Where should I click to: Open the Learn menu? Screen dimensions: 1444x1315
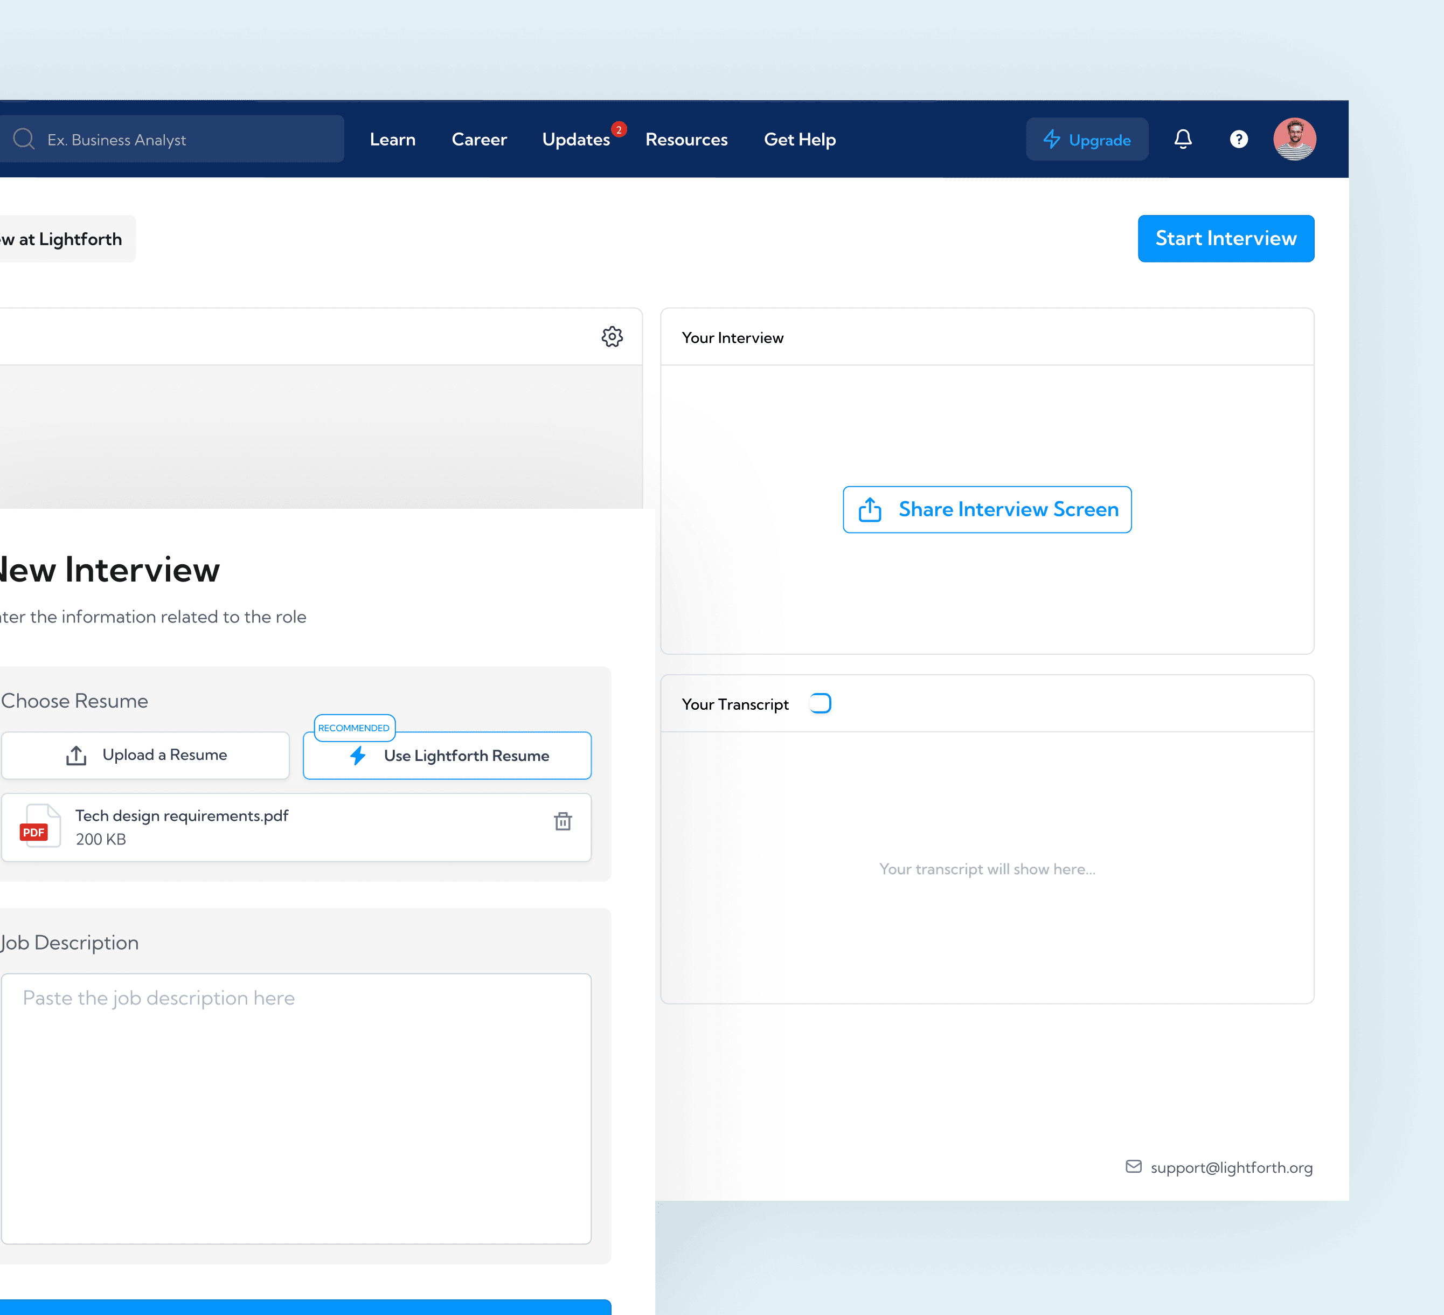click(x=392, y=140)
